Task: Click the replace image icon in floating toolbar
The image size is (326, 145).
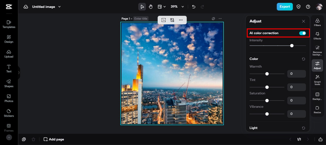Action: click(172, 20)
